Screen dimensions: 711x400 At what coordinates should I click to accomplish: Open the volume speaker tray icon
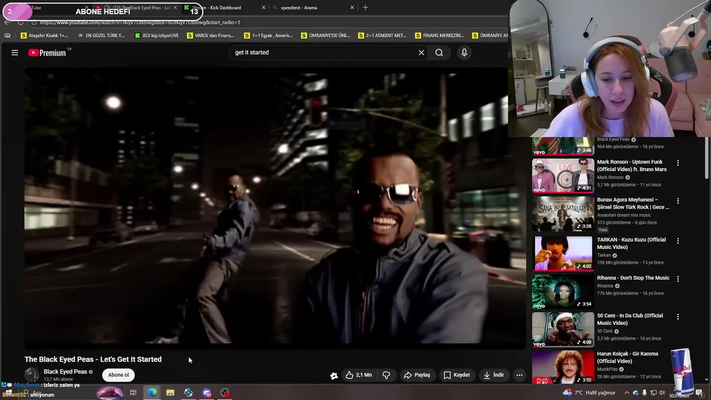pos(663,393)
